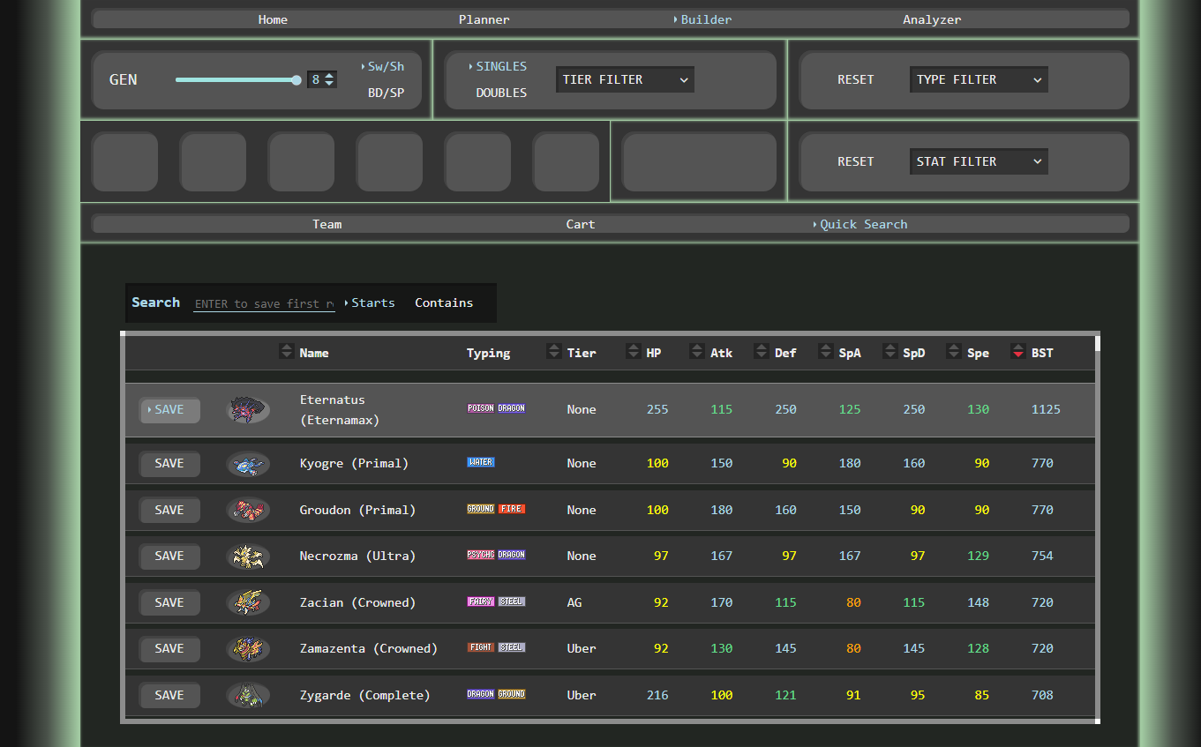The width and height of the screenshot is (1201, 747).
Task: Click the Eternatus (Eternamax) sprite icon
Action: point(248,410)
